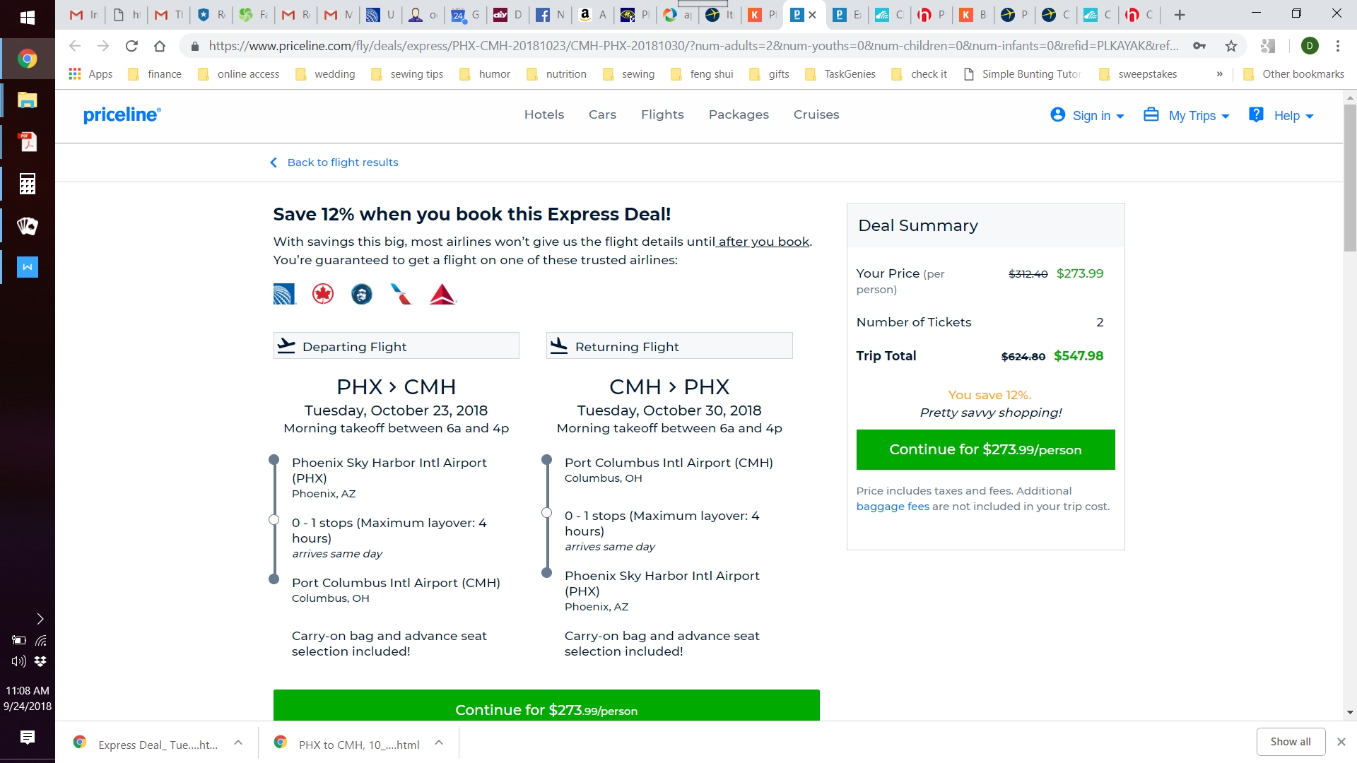This screenshot has width=1357, height=763.
Task: Click the United Airlines logo
Action: (x=284, y=294)
